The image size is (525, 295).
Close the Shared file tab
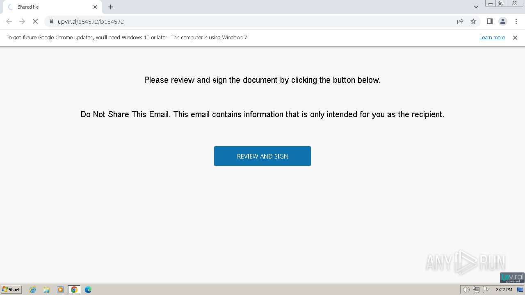[95, 7]
